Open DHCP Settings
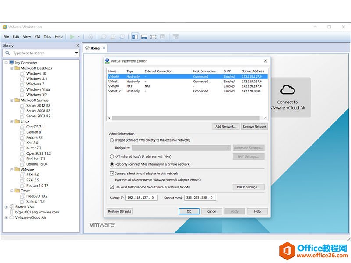This screenshot has height=263, width=351. click(248, 187)
